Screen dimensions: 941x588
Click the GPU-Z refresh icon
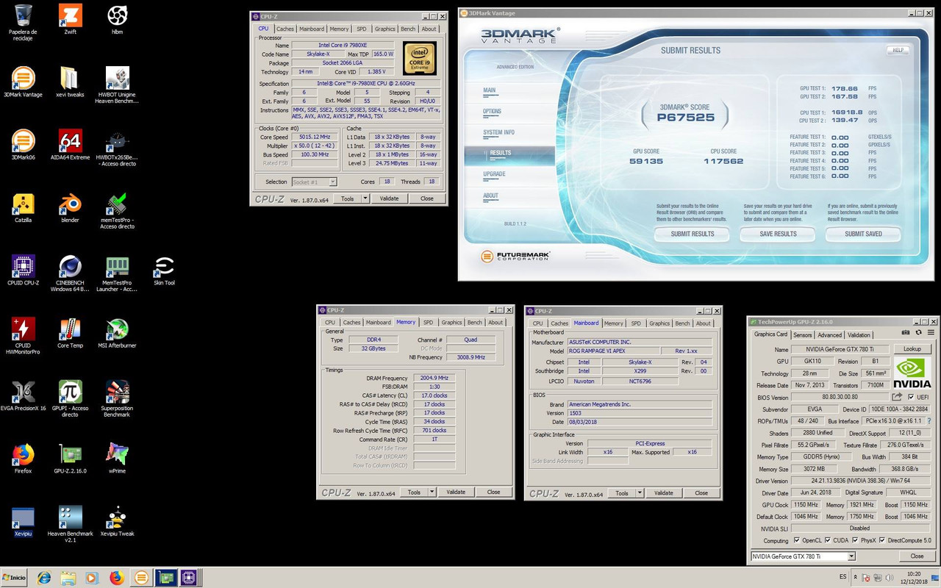919,334
